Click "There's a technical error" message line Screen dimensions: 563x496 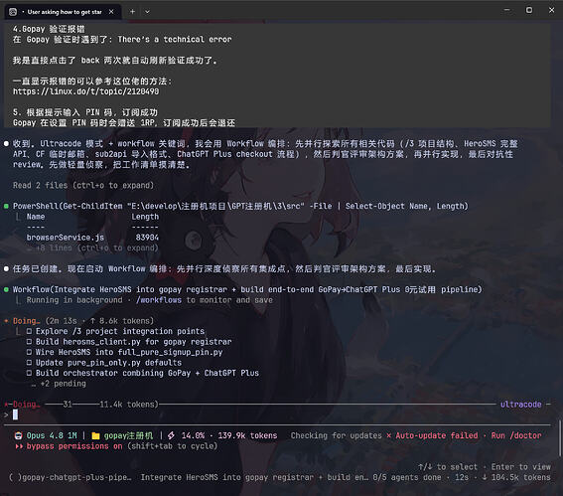click(175, 40)
